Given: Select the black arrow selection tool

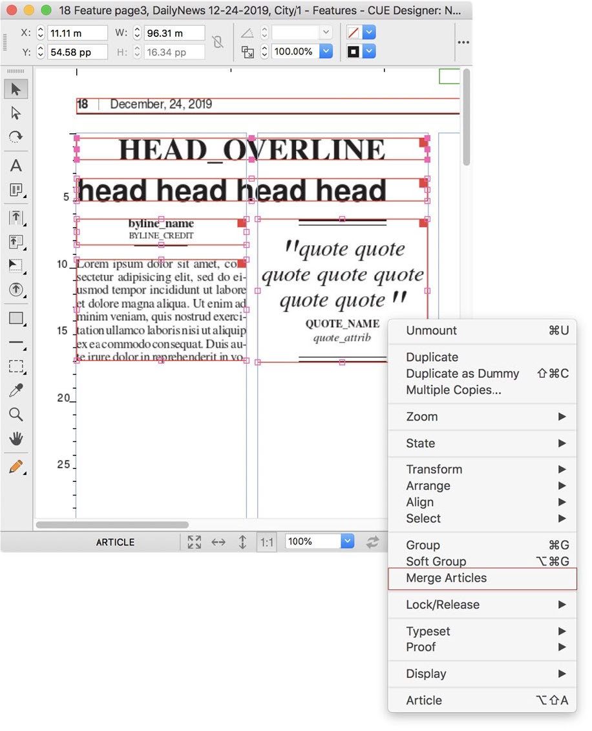Looking at the screenshot, I should pyautogui.click(x=16, y=89).
